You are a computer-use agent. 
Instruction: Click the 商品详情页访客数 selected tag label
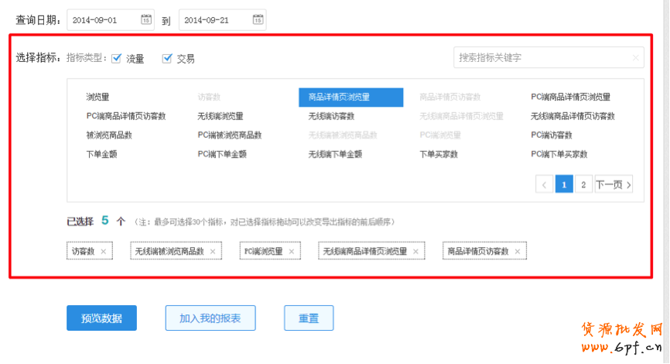[x=477, y=252]
